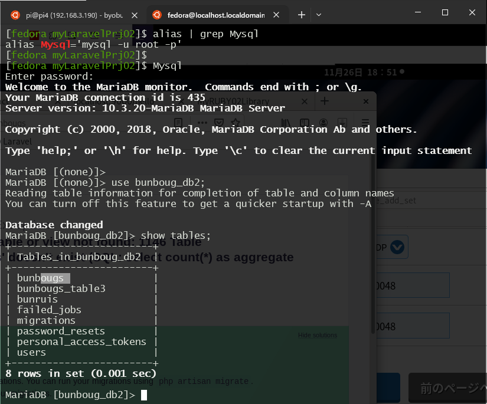487x404 pixels.
Task: Click the terminal cursor at the final prompt
Action: click(144, 395)
